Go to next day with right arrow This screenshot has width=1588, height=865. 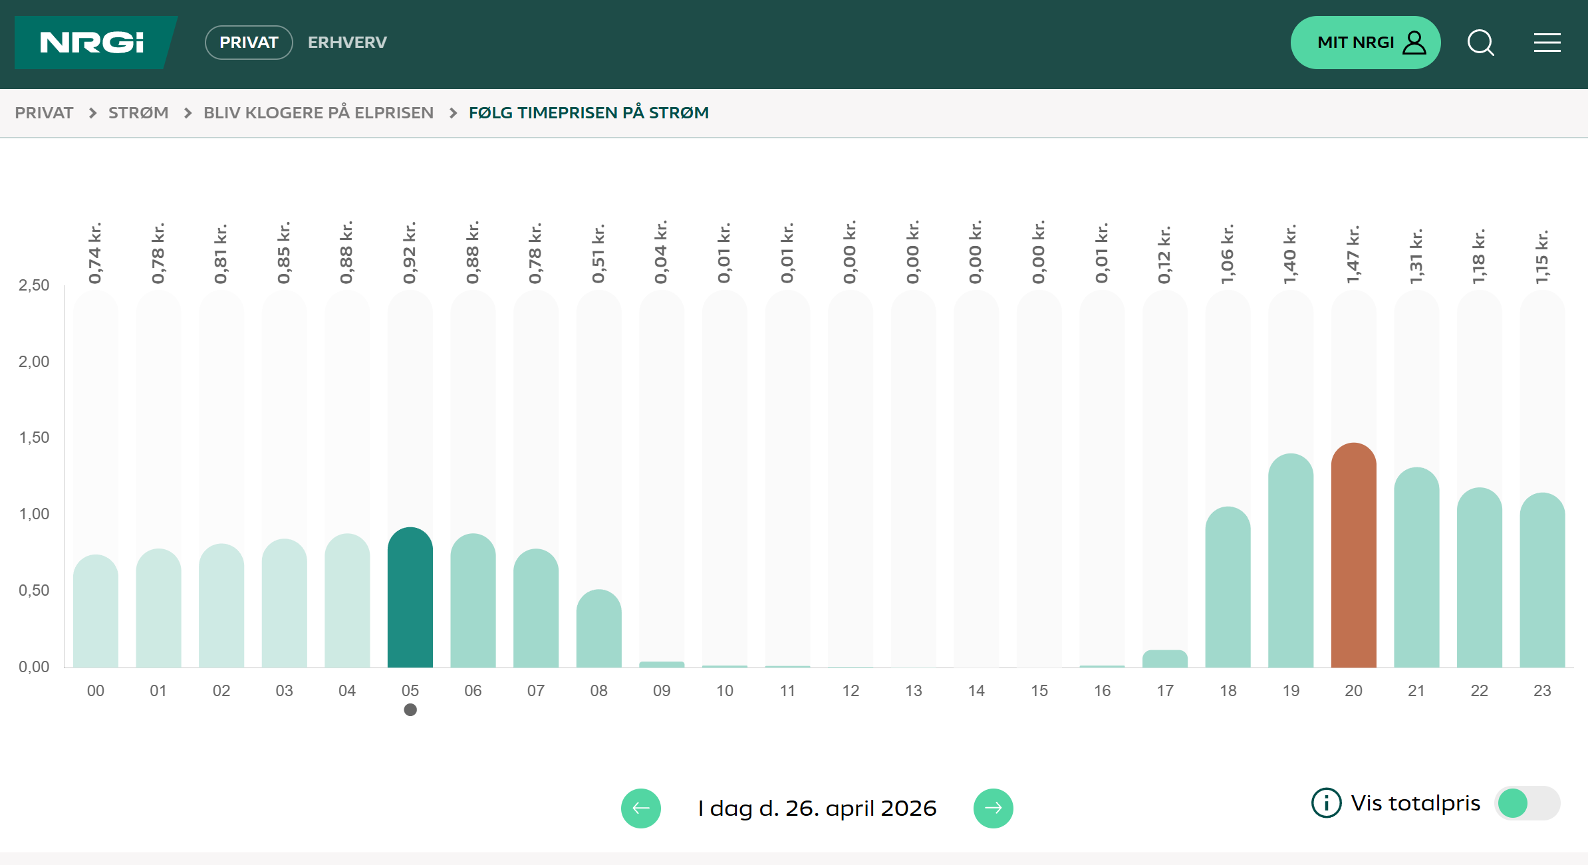(x=993, y=808)
